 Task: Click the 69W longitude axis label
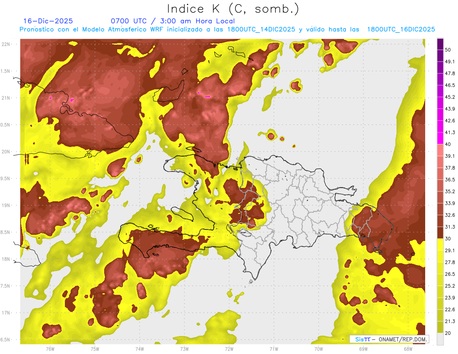click(363, 349)
